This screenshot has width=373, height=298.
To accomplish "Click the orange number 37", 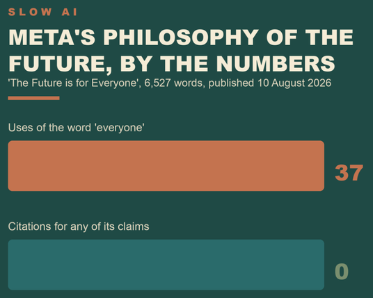I will (x=349, y=173).
